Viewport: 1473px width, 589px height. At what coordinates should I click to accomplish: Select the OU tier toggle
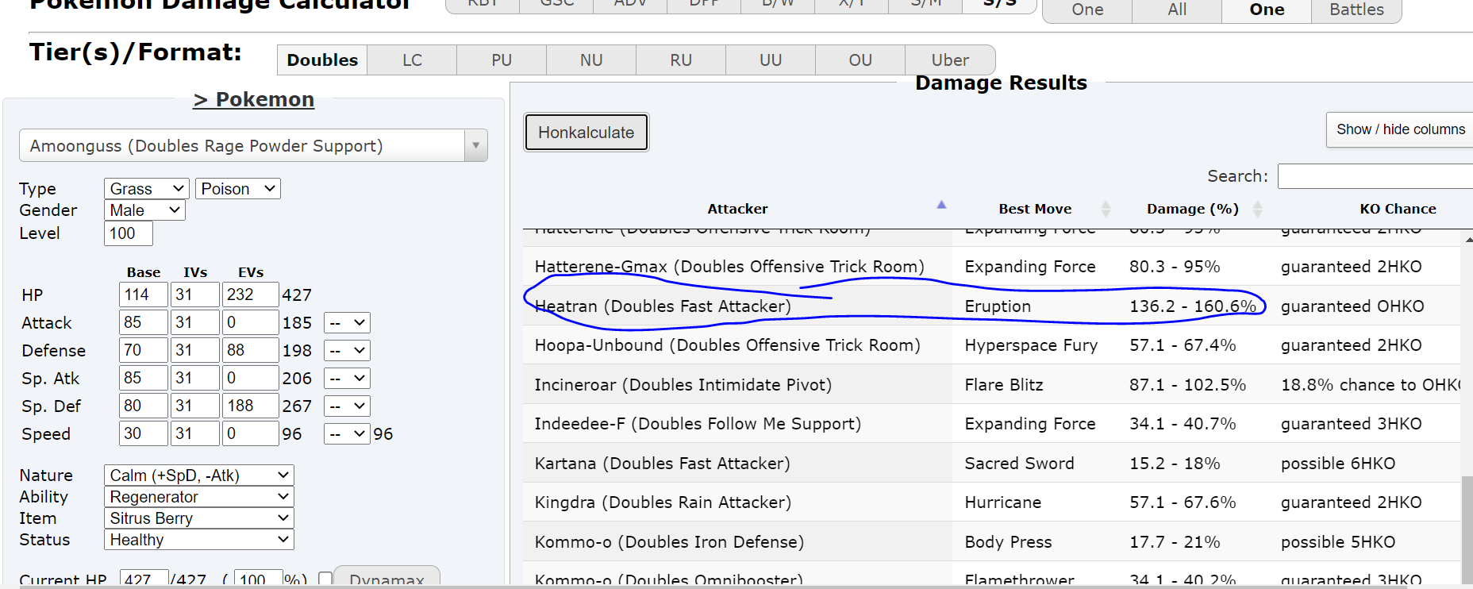pyautogui.click(x=860, y=60)
